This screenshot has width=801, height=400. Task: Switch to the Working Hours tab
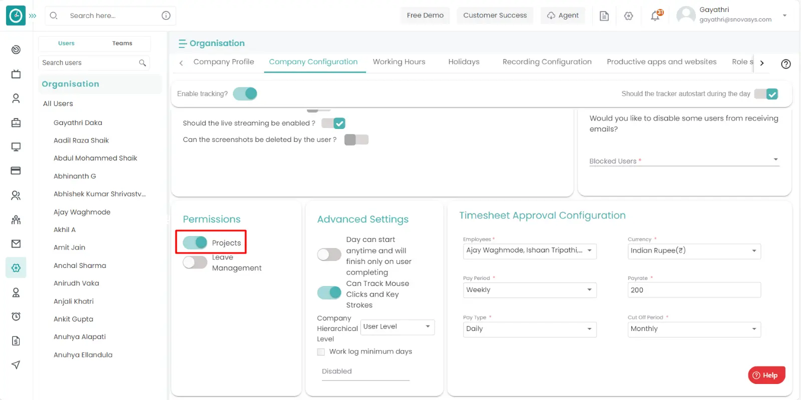pos(399,62)
